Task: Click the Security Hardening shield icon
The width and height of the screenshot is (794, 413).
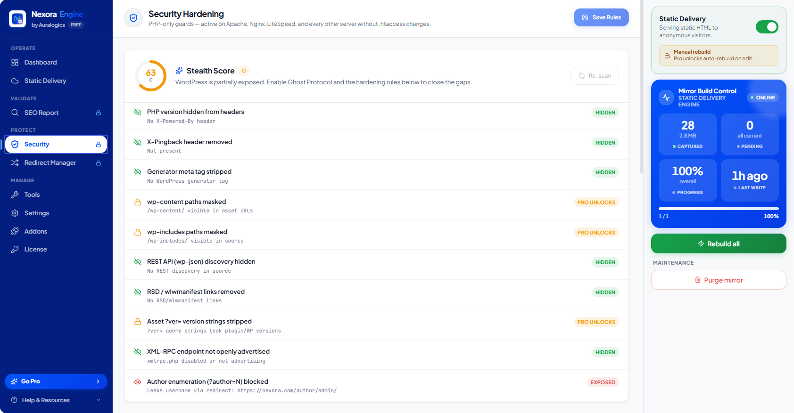Action: point(133,18)
